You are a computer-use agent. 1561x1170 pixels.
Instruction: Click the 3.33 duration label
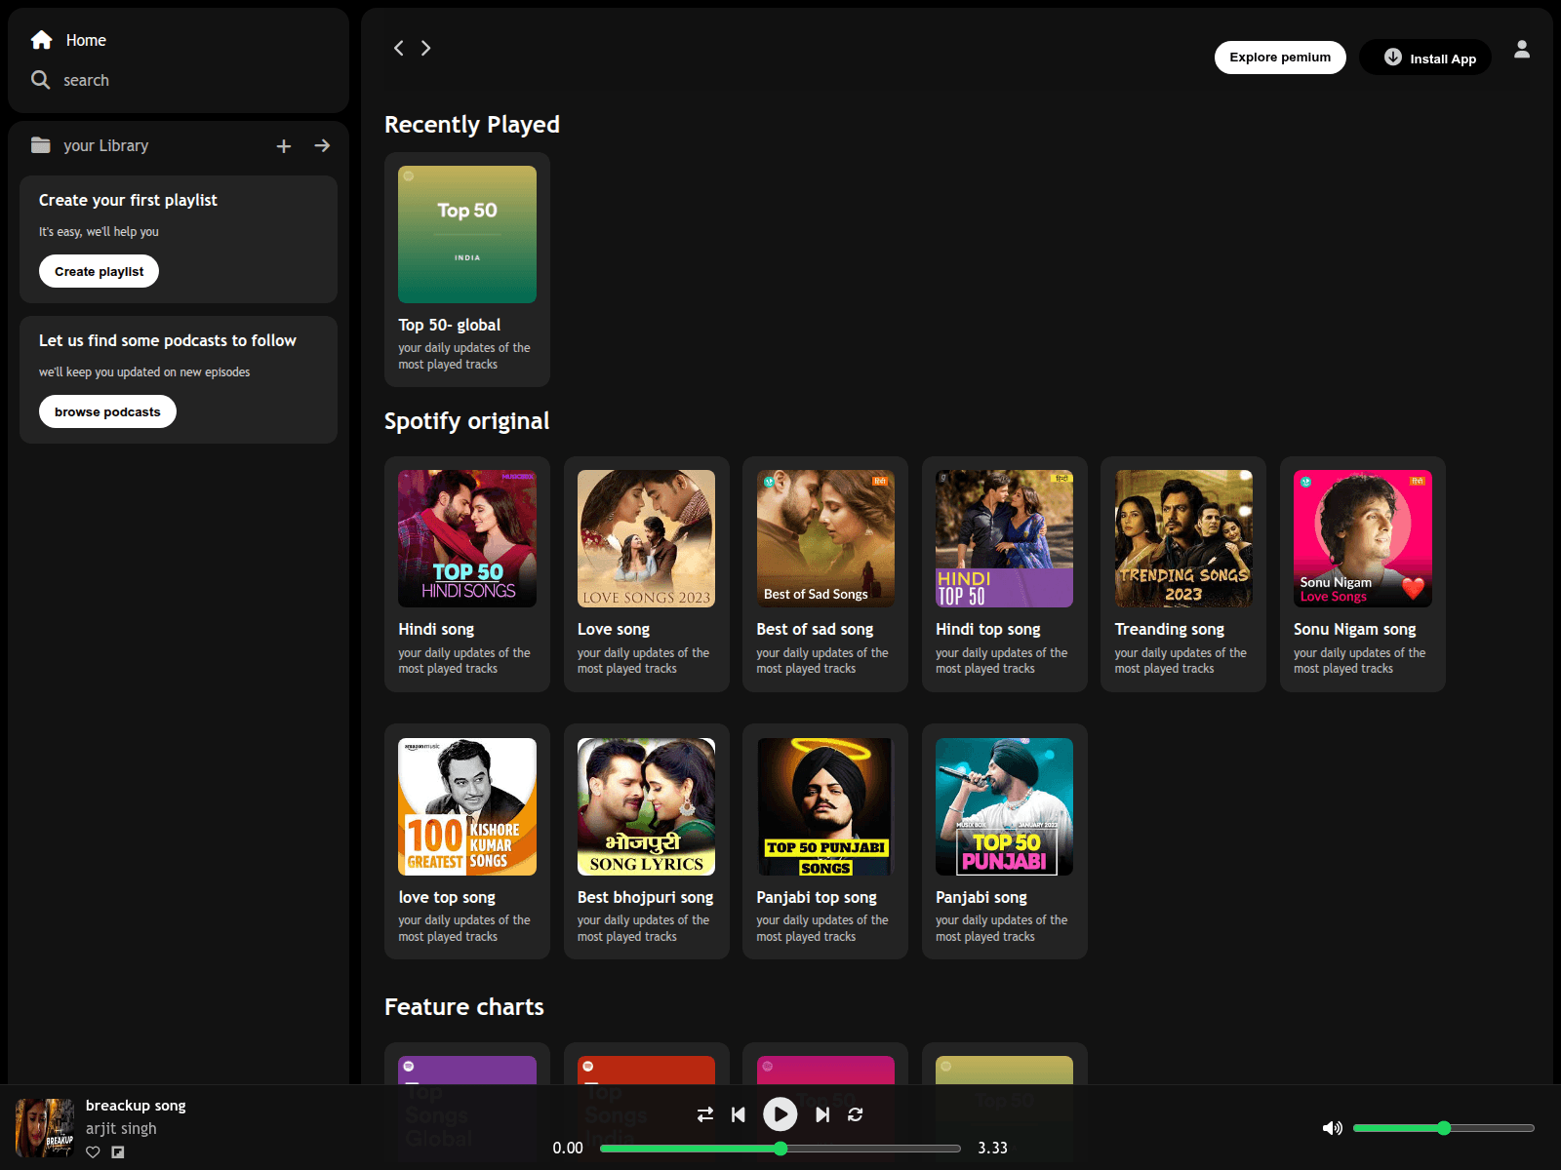[992, 1148]
